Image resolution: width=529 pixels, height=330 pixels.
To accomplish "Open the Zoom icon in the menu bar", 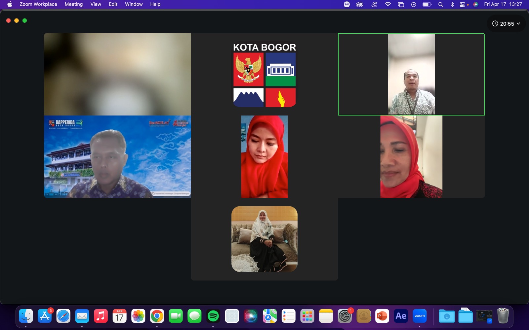I will click(347, 4).
